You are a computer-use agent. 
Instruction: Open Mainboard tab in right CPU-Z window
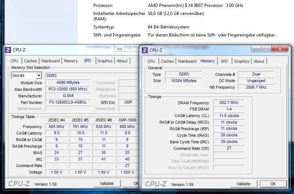tap(187, 61)
